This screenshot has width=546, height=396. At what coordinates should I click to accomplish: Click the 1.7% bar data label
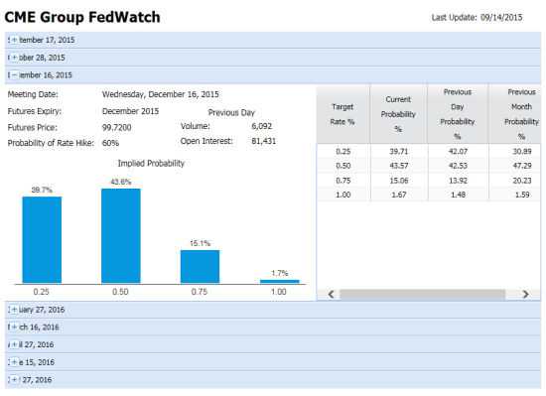pyautogui.click(x=279, y=273)
